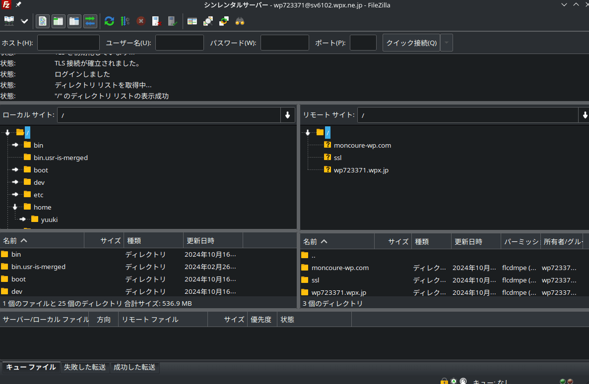Viewport: 589px width, 384px height.
Task: Select wp723371.wpx.jp in remote tree
Action: click(x=361, y=170)
